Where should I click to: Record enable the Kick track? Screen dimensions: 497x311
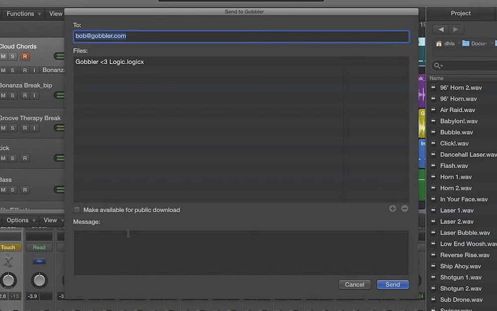[25, 158]
